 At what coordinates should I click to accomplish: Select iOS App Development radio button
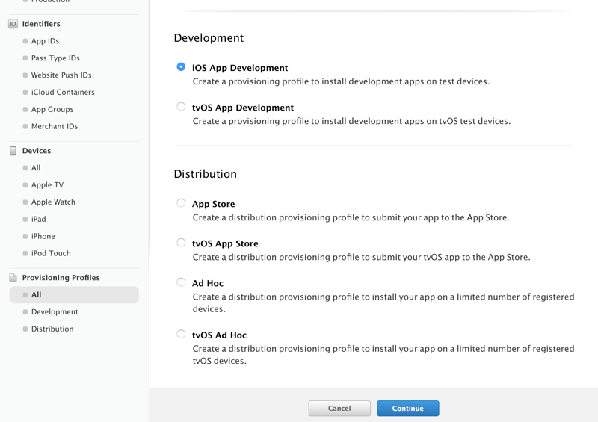click(181, 67)
